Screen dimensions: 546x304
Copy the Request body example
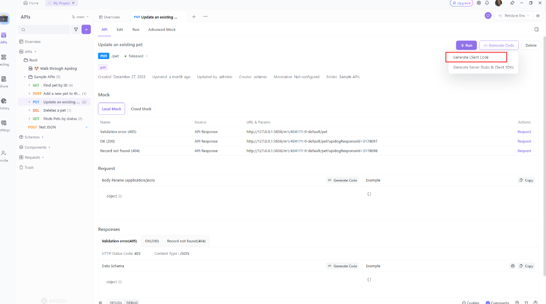[526, 180]
